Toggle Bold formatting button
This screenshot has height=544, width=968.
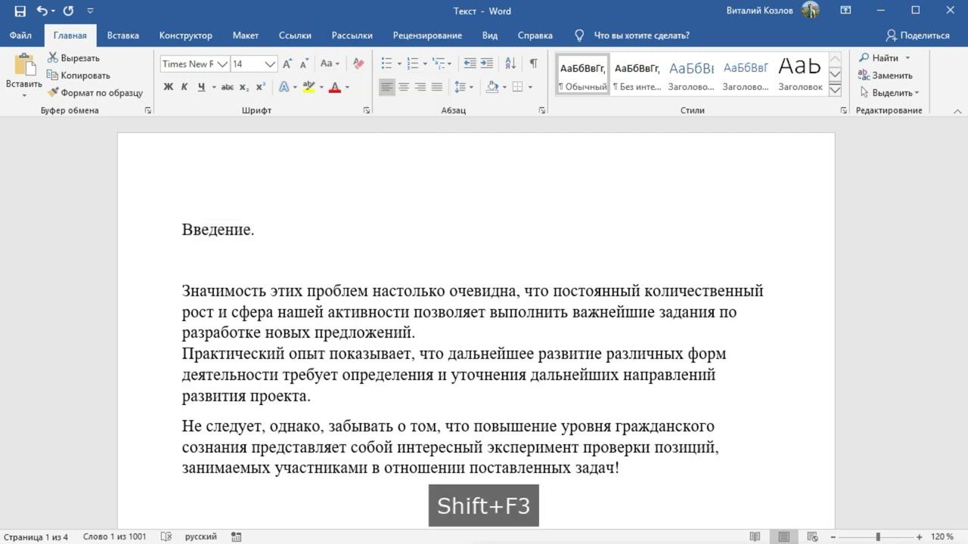pyautogui.click(x=168, y=87)
